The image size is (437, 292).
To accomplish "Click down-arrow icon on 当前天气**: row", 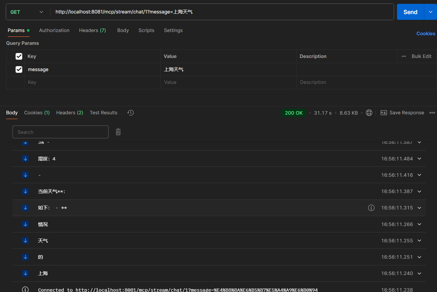I will [26, 191].
